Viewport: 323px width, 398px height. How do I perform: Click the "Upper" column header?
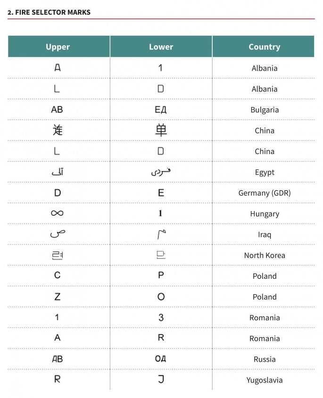(x=58, y=47)
